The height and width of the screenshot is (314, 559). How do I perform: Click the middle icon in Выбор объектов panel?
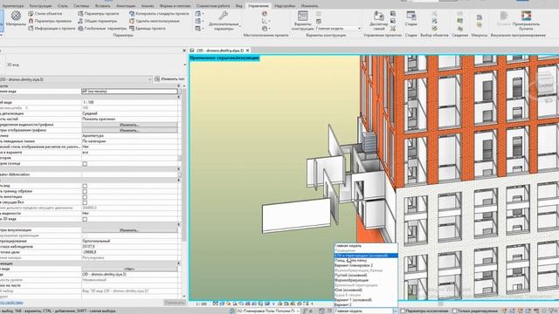435,21
